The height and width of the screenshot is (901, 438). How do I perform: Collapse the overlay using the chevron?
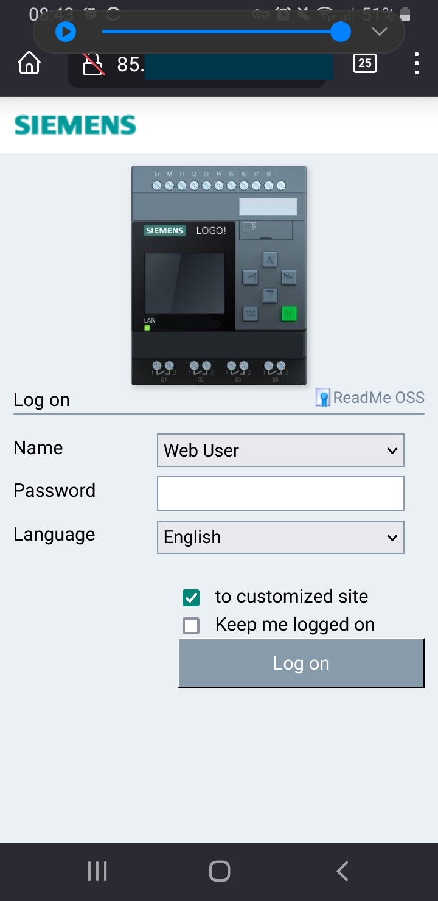pyautogui.click(x=380, y=32)
